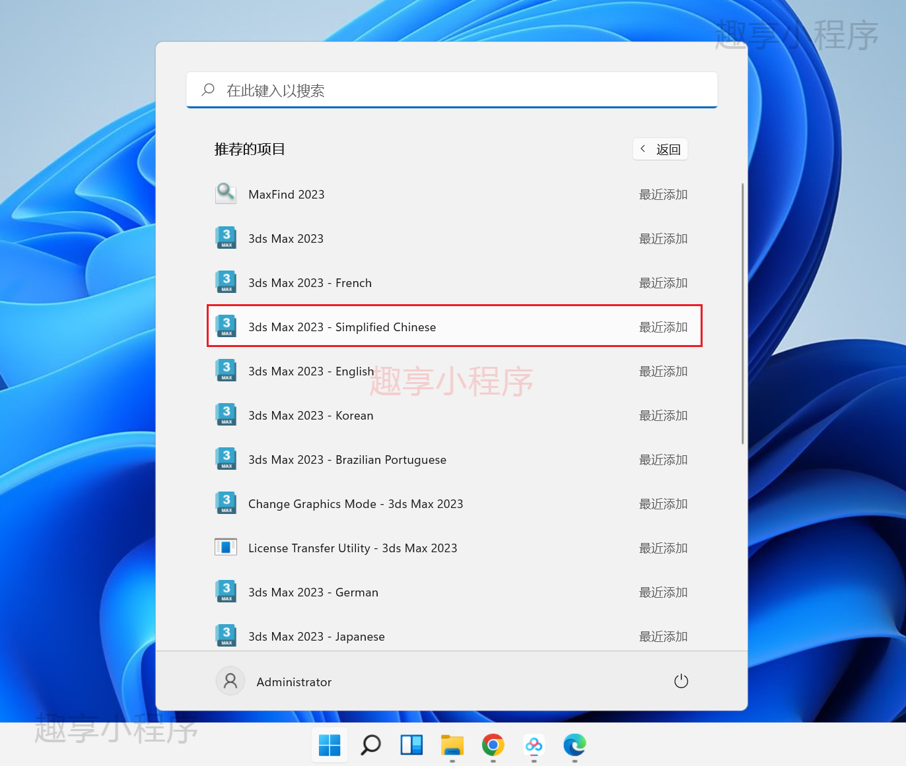The image size is (906, 766).
Task: Open License Transfer Utility - 3ds Max 2023
Action: (x=454, y=548)
